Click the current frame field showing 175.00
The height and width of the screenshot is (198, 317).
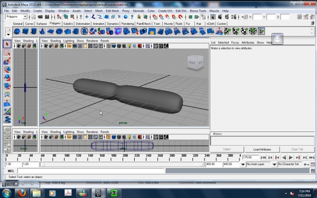250,157
